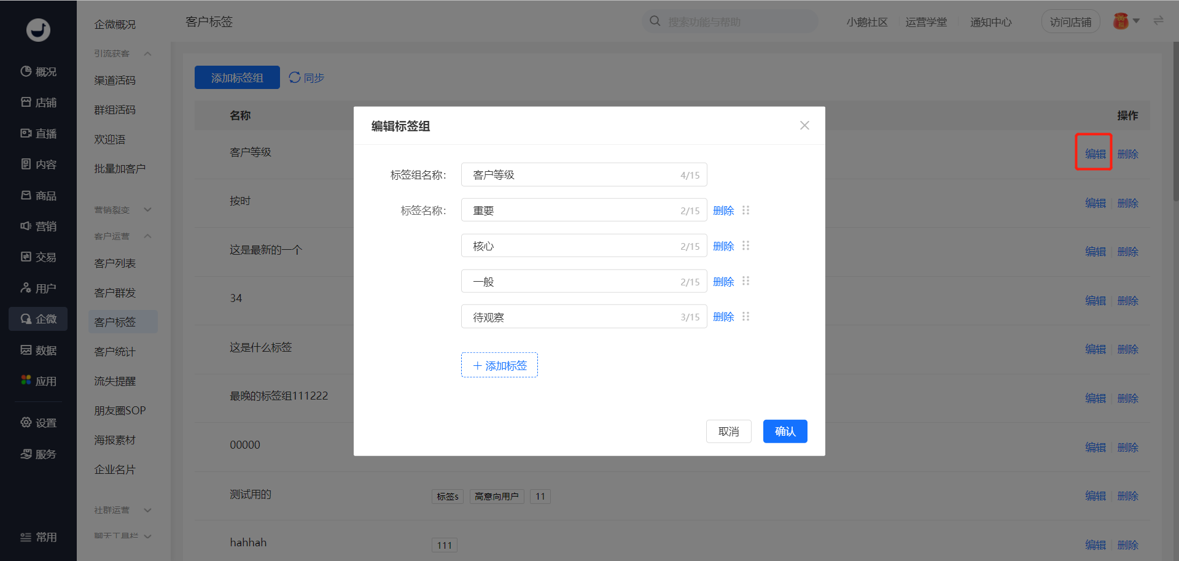Screen dimensions: 1179x561
Task: Click the search magnifier icon
Action: point(655,21)
